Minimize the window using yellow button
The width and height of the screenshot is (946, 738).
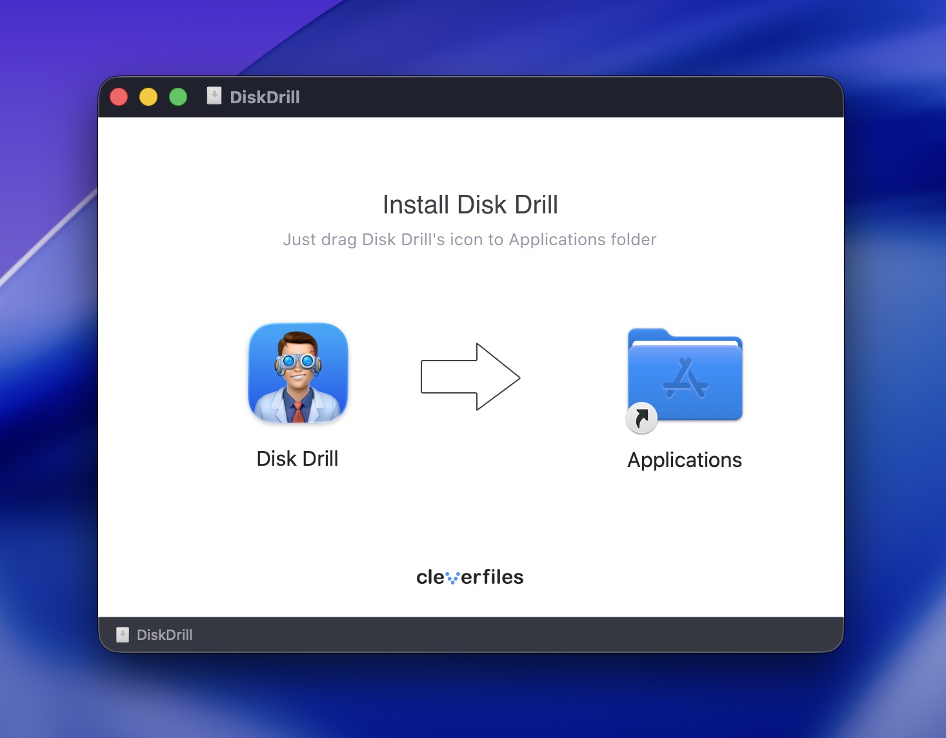pos(148,97)
